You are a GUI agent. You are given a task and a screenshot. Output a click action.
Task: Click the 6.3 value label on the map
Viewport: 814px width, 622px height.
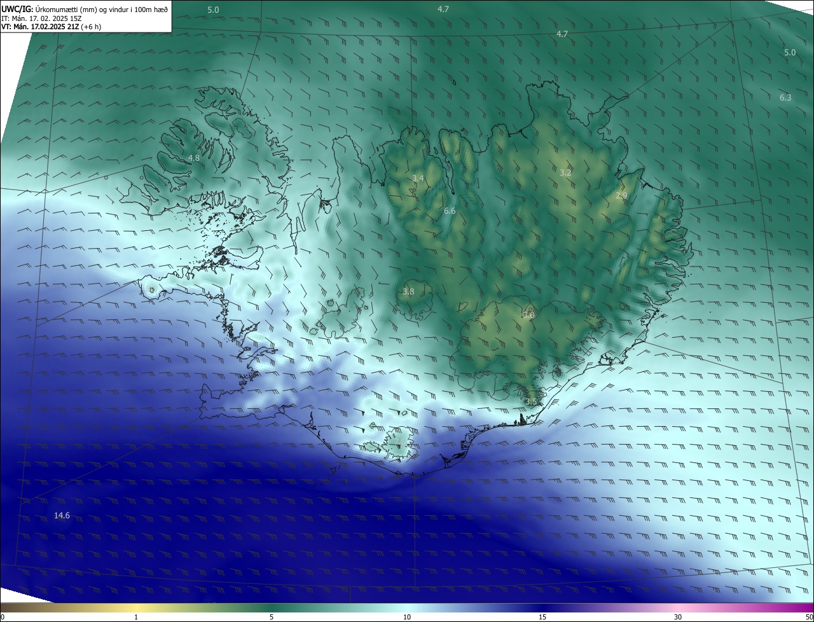tap(785, 97)
